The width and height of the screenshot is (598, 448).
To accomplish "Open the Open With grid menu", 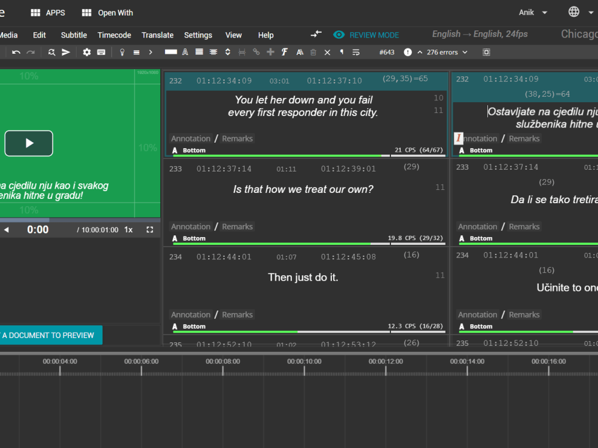I will click(108, 13).
